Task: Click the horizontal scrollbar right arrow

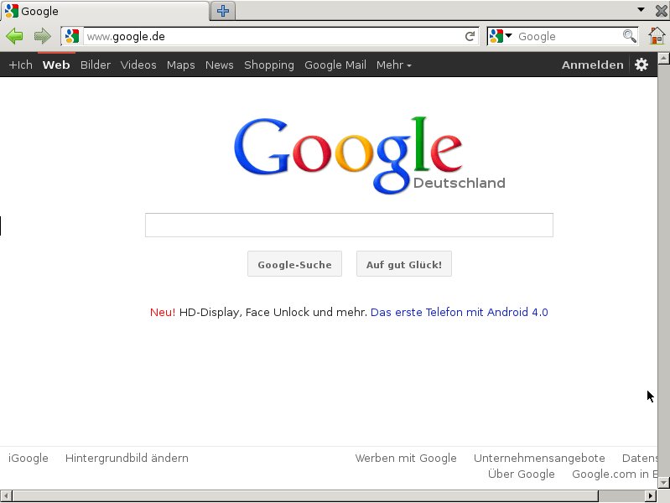Action: (651, 496)
